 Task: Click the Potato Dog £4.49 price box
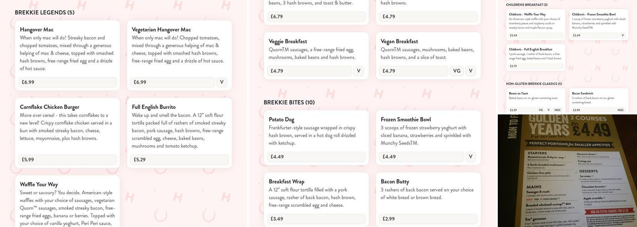coord(316,157)
